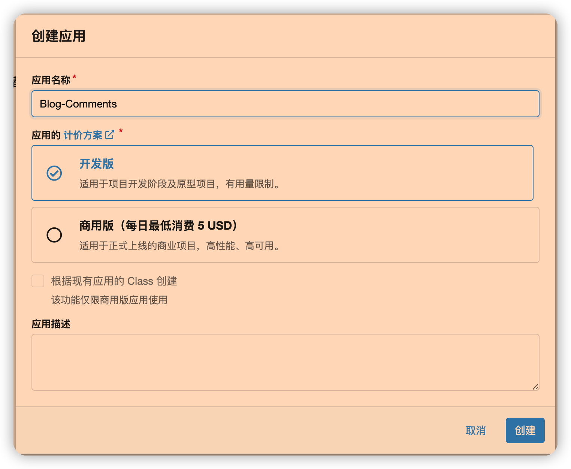Click the 该功能仅限商用版应用使用 hint text
This screenshot has height=469, width=571.
click(109, 300)
